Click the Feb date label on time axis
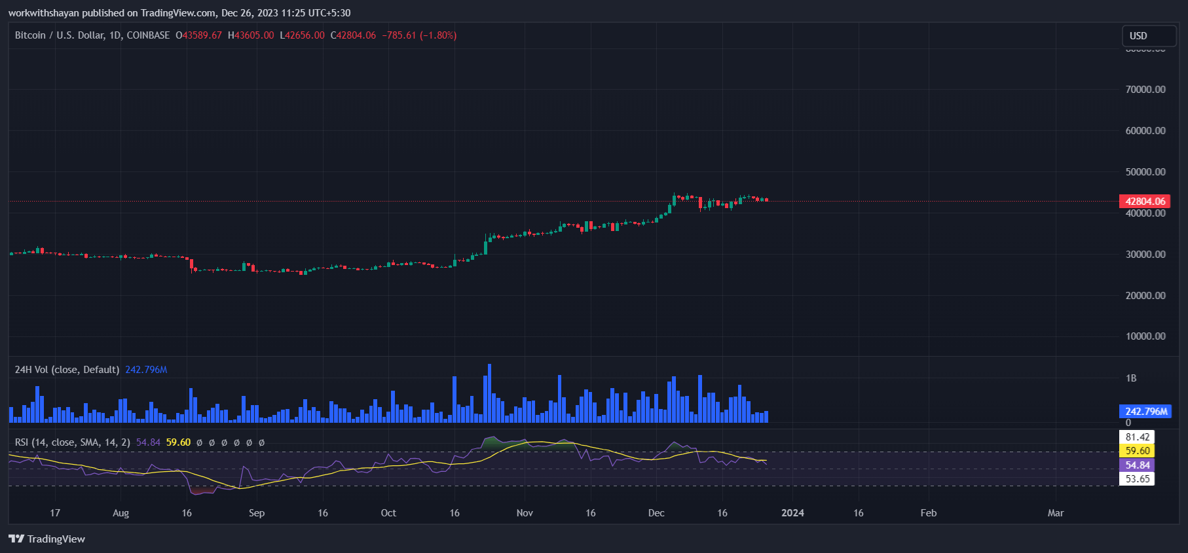Screen dimensions: 1188x553 tap(929, 513)
